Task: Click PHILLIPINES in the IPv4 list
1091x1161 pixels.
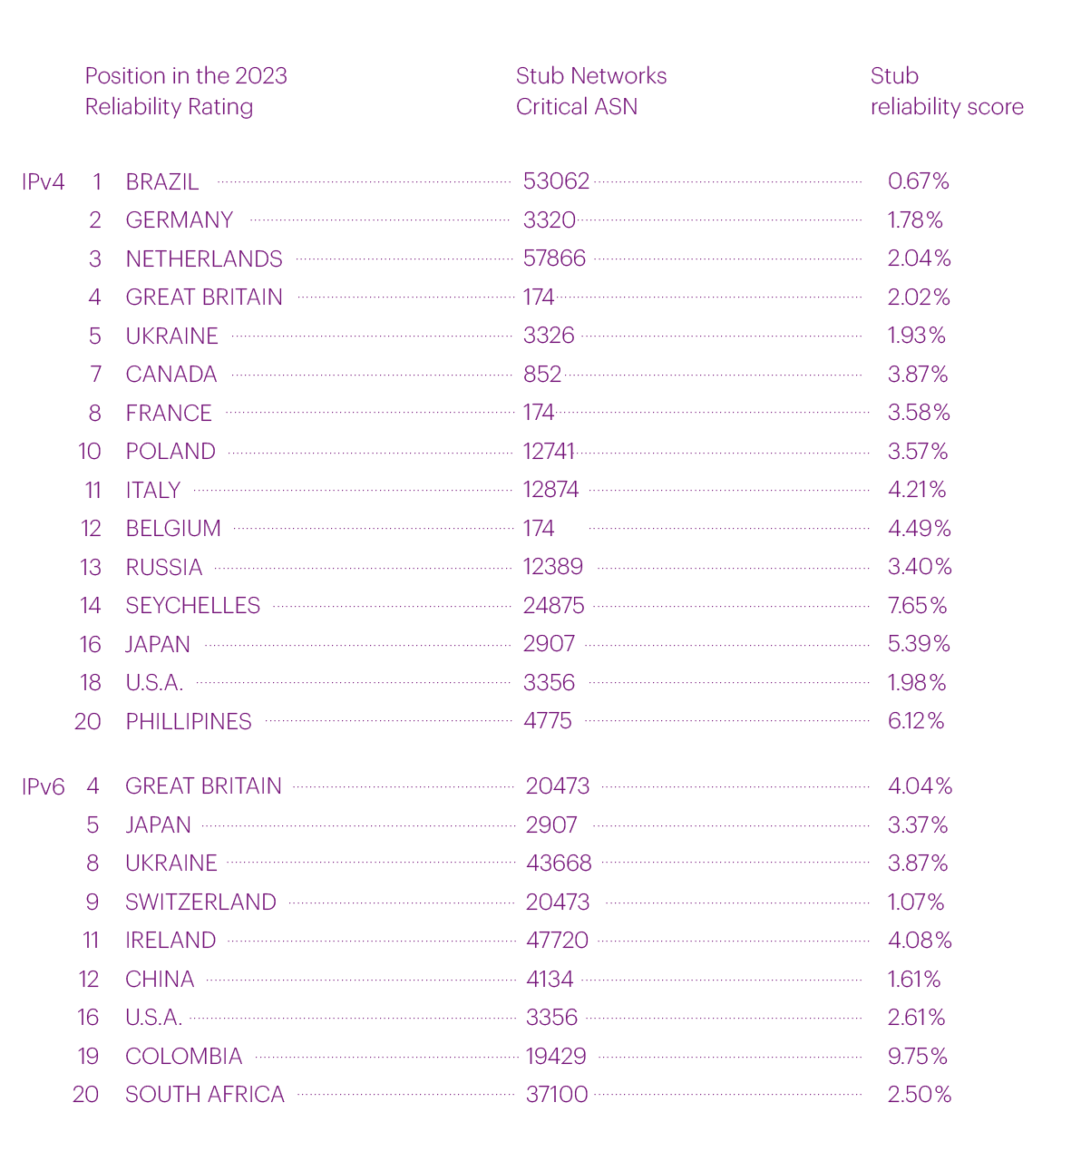Action: click(189, 721)
